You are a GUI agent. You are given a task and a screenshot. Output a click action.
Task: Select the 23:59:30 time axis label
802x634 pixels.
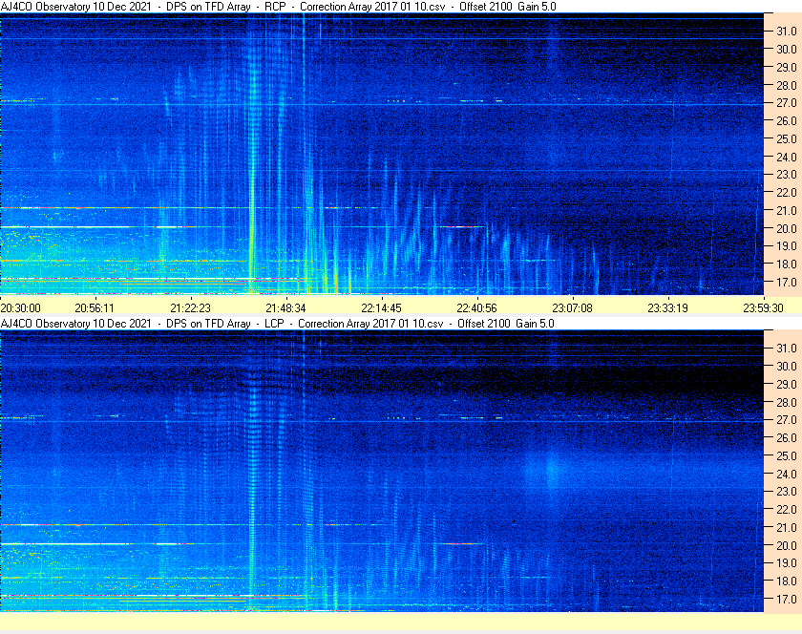pos(763,308)
